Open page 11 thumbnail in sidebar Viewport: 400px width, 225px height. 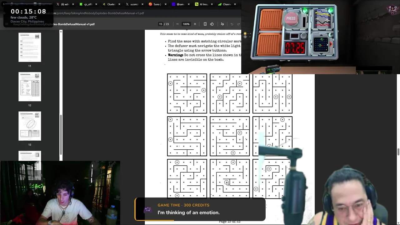(x=30, y=47)
